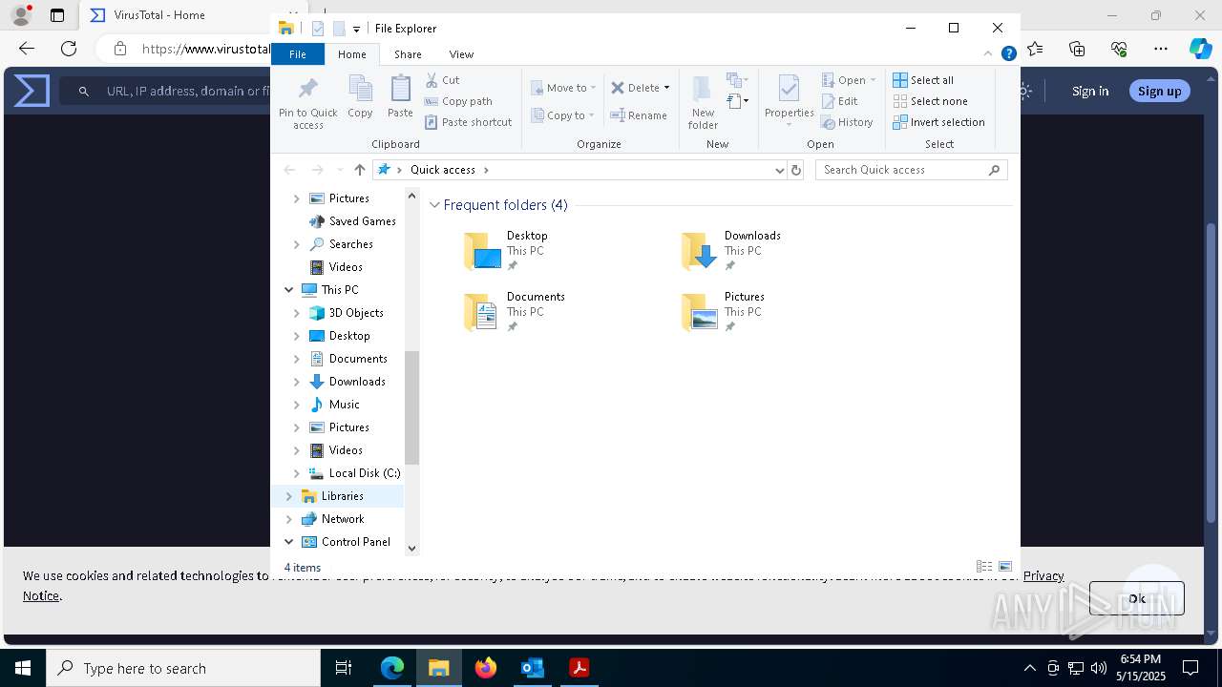
Task: Expand Network tree node
Action: tap(289, 519)
